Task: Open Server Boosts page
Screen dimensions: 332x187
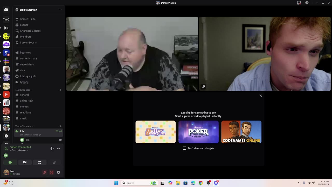Action: (38, 43)
